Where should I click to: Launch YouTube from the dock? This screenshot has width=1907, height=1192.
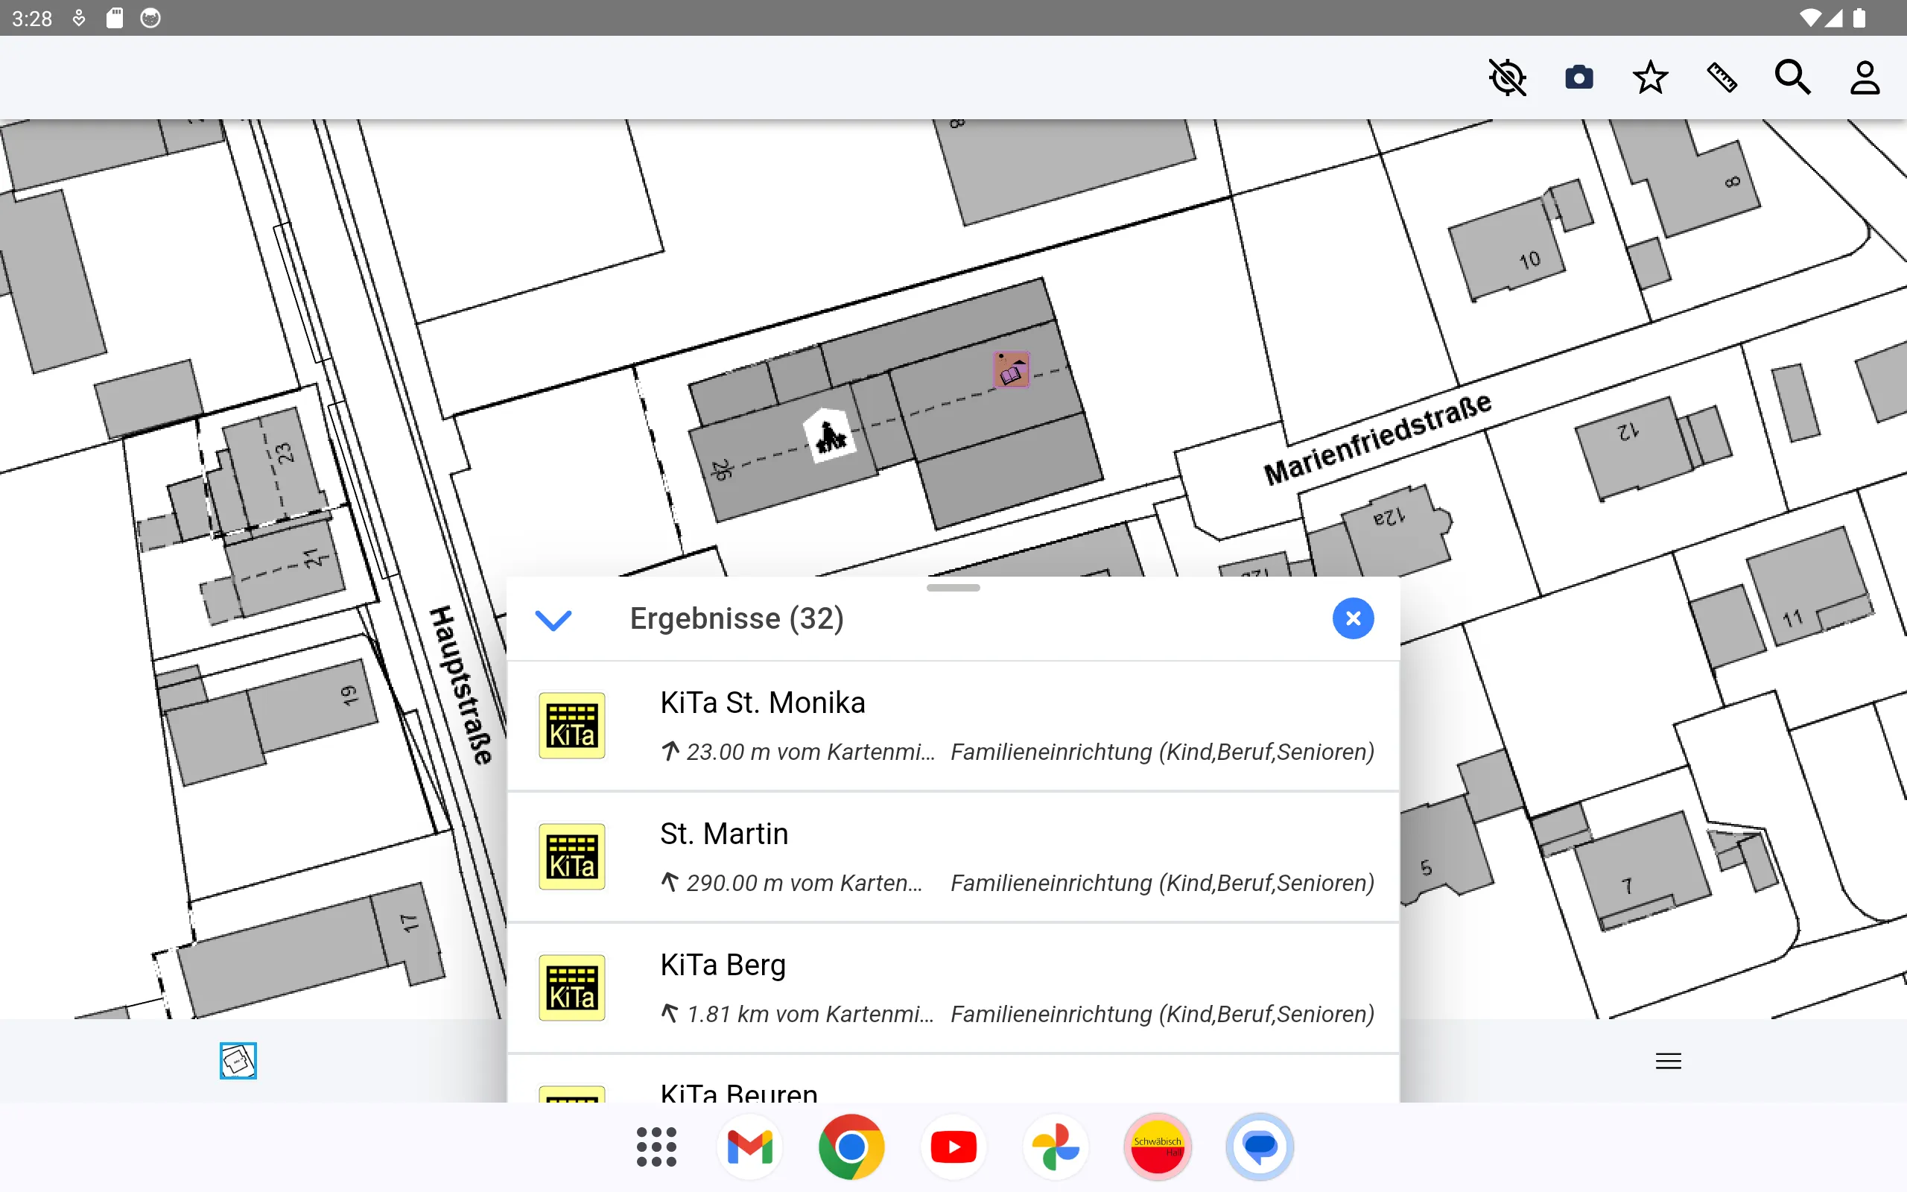(953, 1147)
